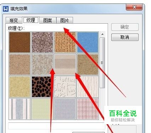This screenshot has width=151, height=133.
Task: Choose the gray and white striped texture
Action: click(x=19, y=109)
